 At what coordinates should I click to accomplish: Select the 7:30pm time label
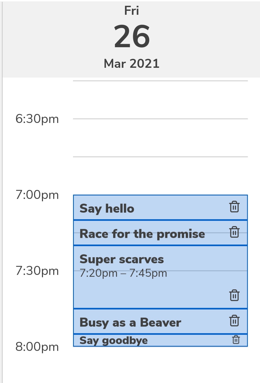coord(37,271)
